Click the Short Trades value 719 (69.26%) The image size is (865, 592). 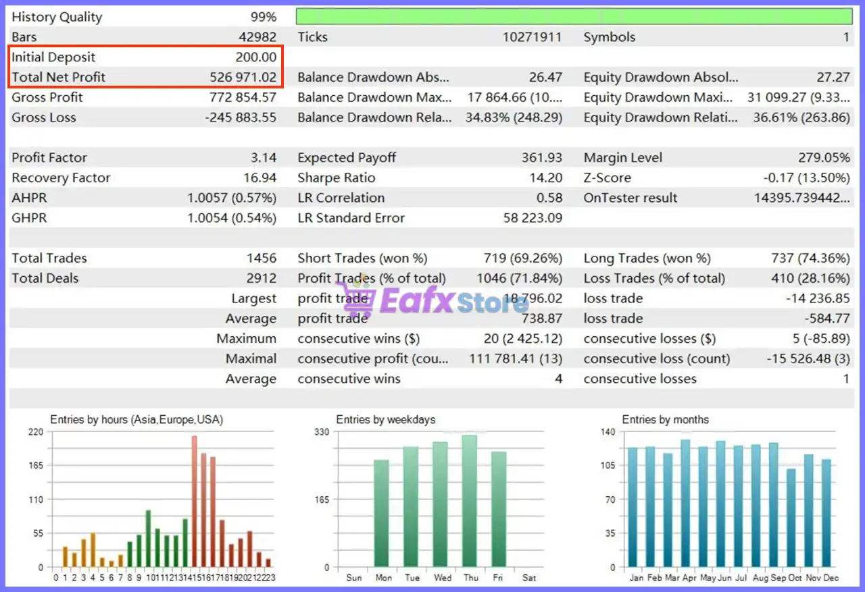(523, 259)
